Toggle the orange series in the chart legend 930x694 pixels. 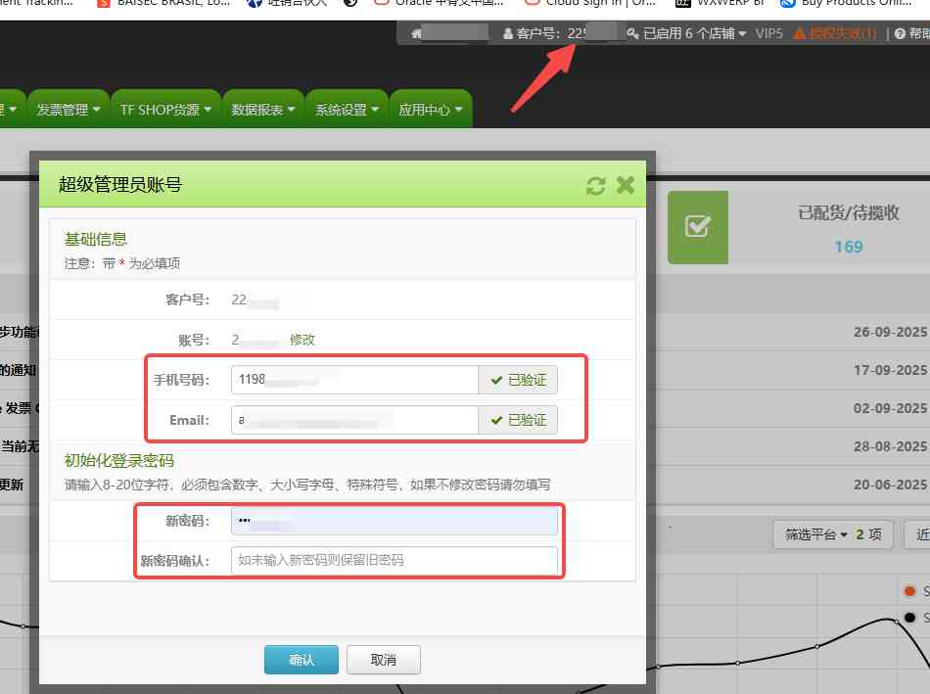[x=908, y=591]
